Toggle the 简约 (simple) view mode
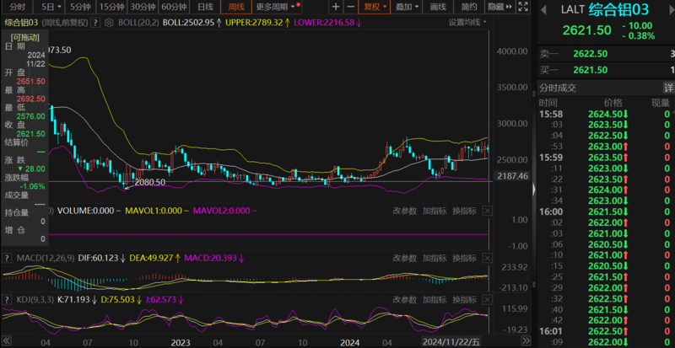The height and width of the screenshot is (348, 675). pyautogui.click(x=469, y=7)
